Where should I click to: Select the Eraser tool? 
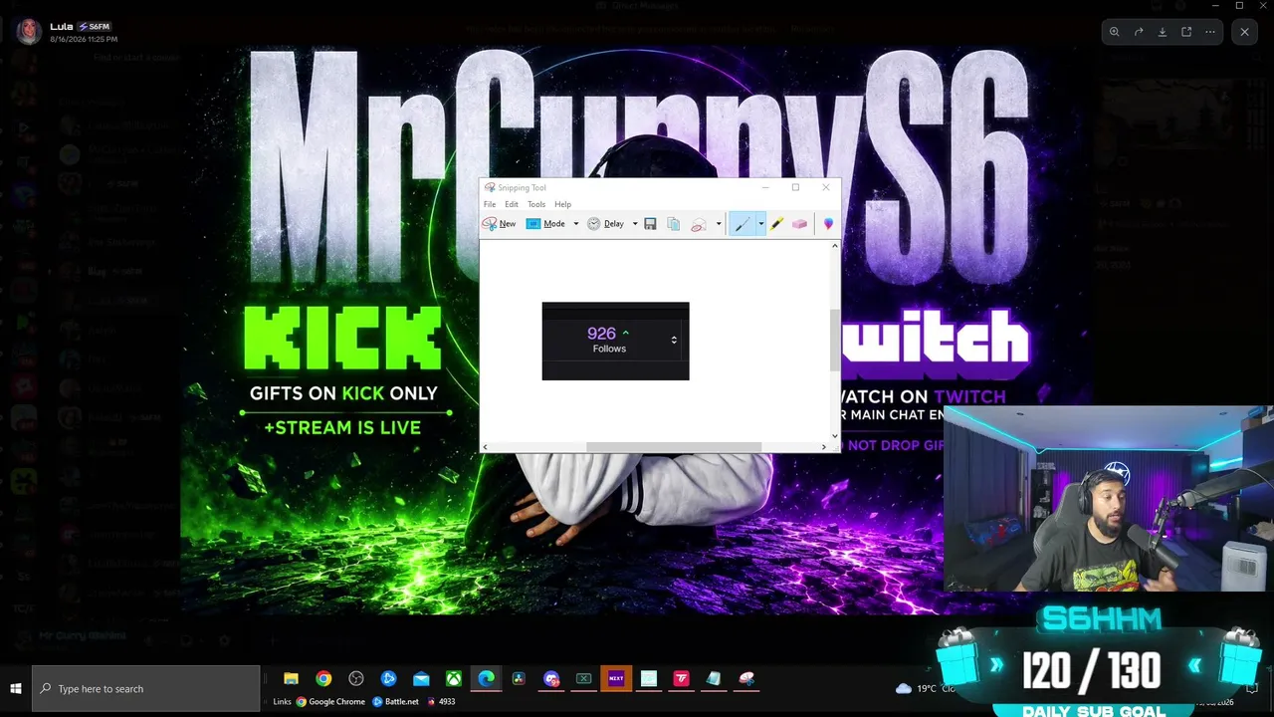799,224
